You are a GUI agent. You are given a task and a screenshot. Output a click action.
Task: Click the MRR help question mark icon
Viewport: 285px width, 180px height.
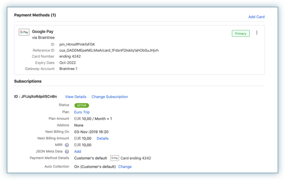click(x=67, y=145)
